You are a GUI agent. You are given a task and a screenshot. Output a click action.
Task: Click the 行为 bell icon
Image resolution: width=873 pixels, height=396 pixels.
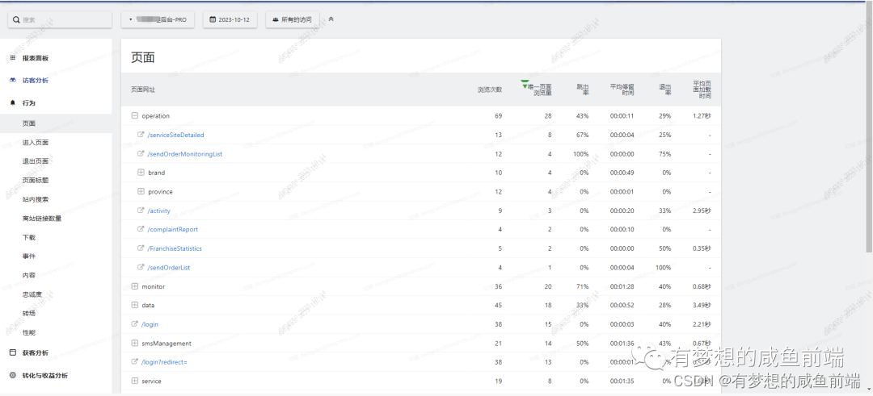pos(13,102)
